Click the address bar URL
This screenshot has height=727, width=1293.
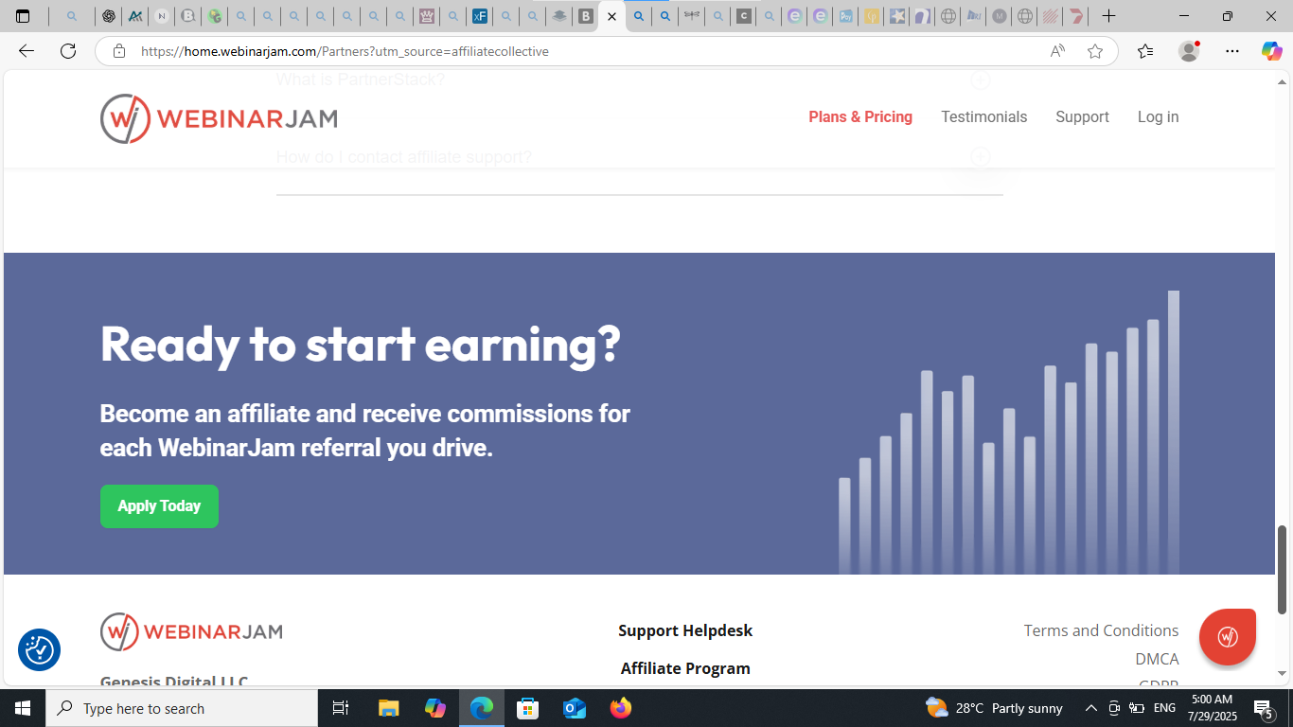345,51
